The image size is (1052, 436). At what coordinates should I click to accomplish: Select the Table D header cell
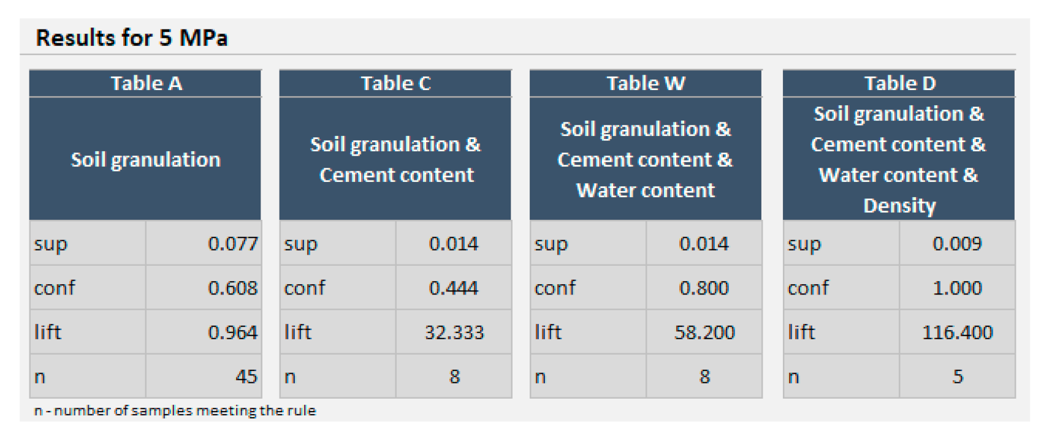pos(899,83)
